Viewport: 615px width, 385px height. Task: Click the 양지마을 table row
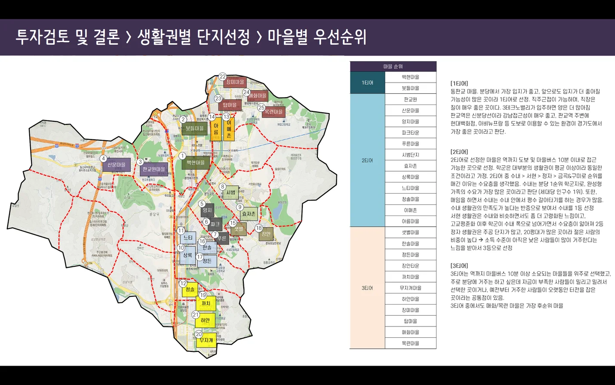[x=411, y=122]
